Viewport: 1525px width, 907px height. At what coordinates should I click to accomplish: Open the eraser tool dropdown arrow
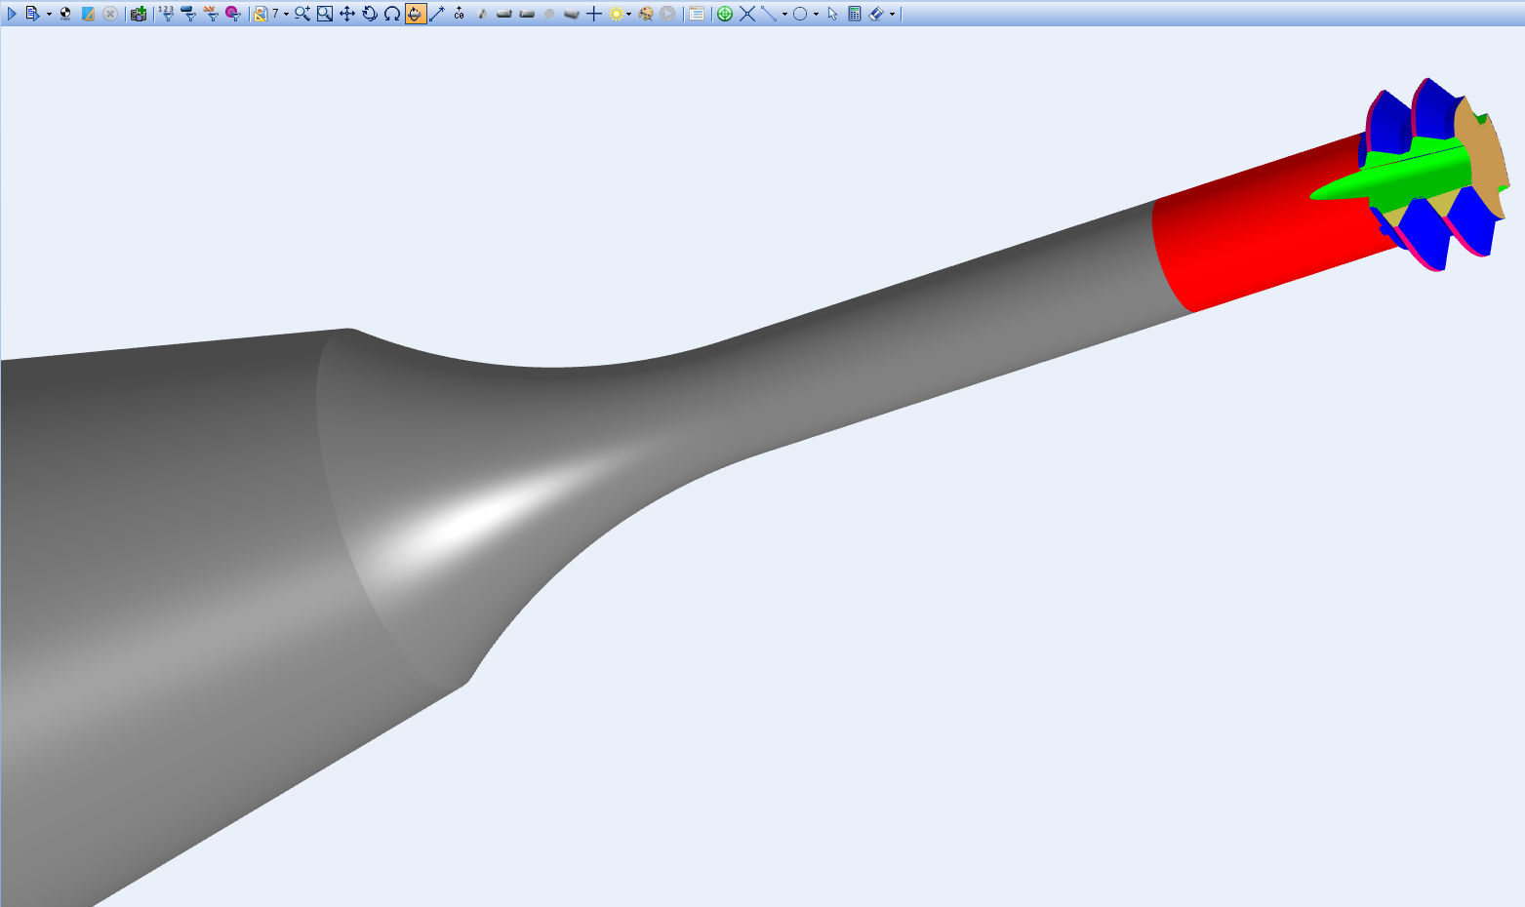click(x=892, y=14)
